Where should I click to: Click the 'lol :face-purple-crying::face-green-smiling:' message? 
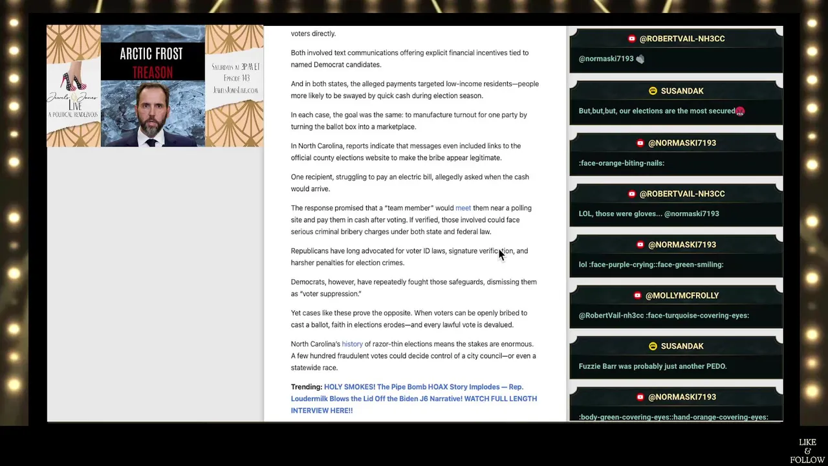[651, 265]
